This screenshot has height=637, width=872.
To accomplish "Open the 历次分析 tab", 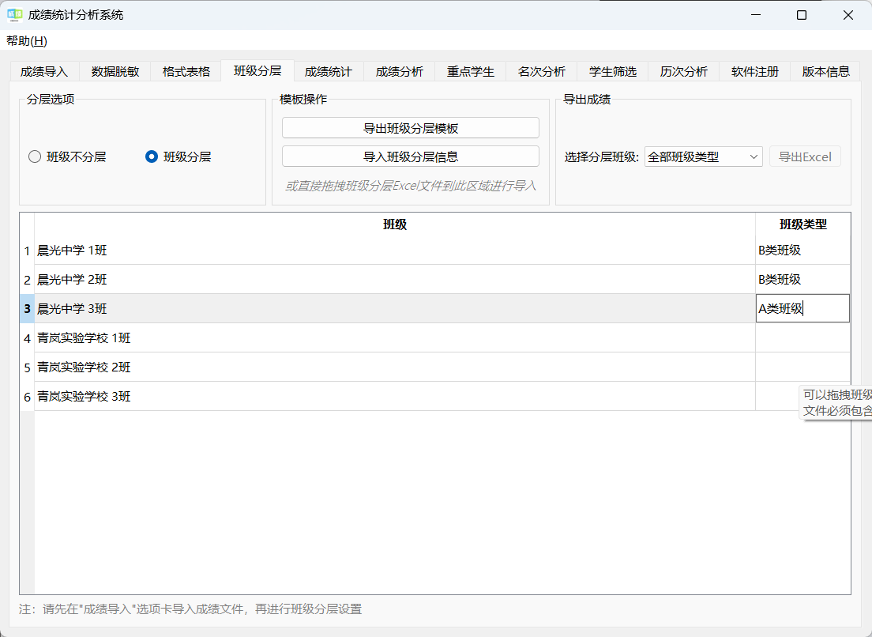I will 684,72.
